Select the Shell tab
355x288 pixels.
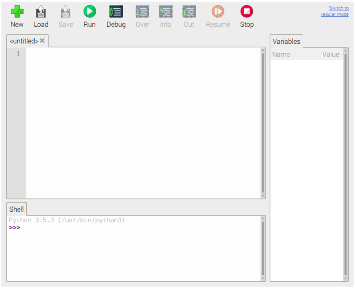[x=17, y=209]
